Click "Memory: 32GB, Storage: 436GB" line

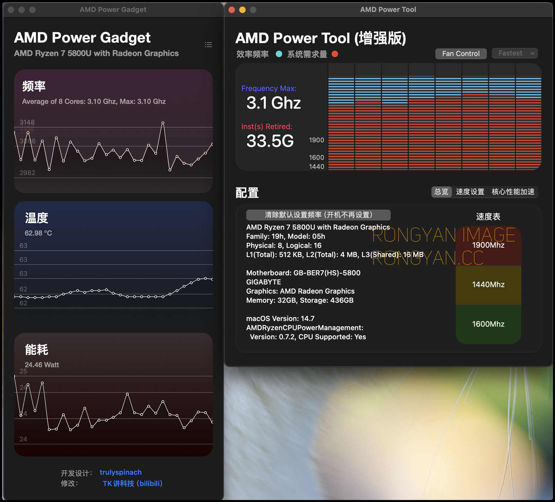300,300
